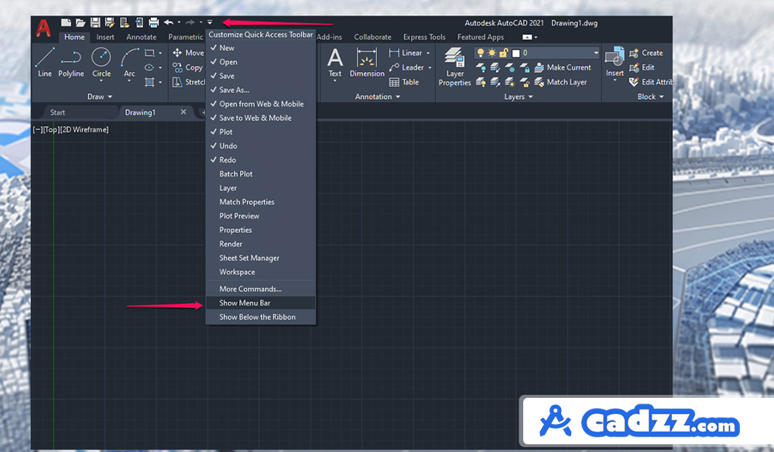Expand the Draw panel
The height and width of the screenshot is (452, 774).
click(x=100, y=97)
